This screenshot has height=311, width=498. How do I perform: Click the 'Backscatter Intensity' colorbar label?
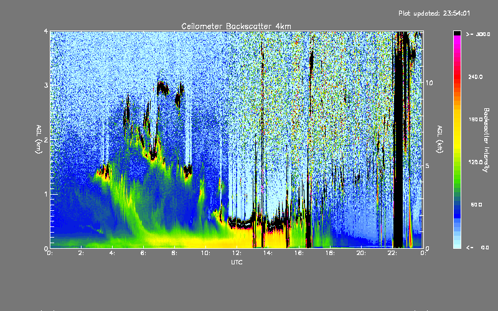point(486,140)
